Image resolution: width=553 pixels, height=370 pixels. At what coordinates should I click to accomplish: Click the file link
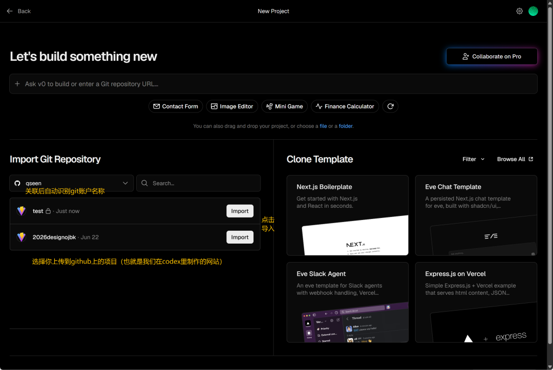click(x=323, y=126)
